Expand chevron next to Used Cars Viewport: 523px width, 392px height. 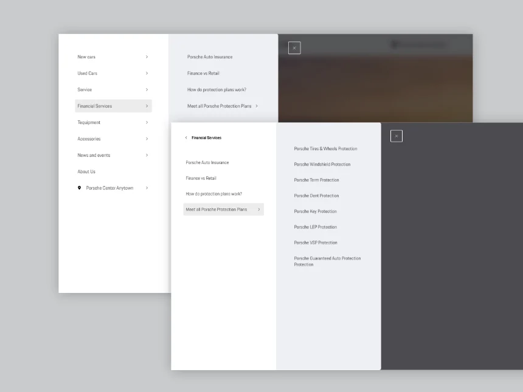(x=147, y=74)
